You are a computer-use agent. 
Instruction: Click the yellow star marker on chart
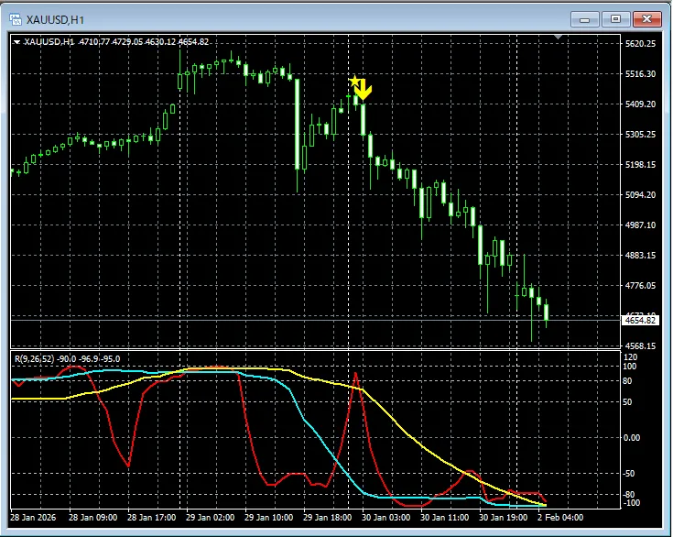tap(355, 82)
